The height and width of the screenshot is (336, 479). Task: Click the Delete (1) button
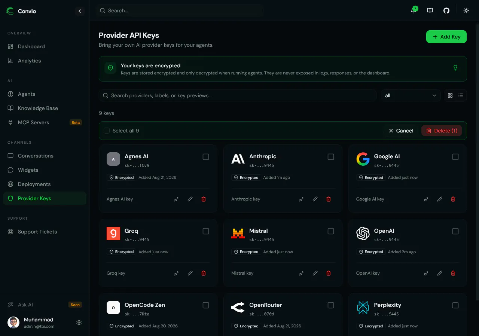[442, 131]
